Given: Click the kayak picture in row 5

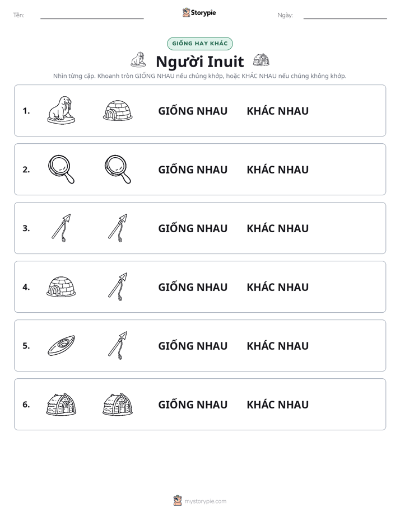Looking at the screenshot, I should tap(61, 345).
